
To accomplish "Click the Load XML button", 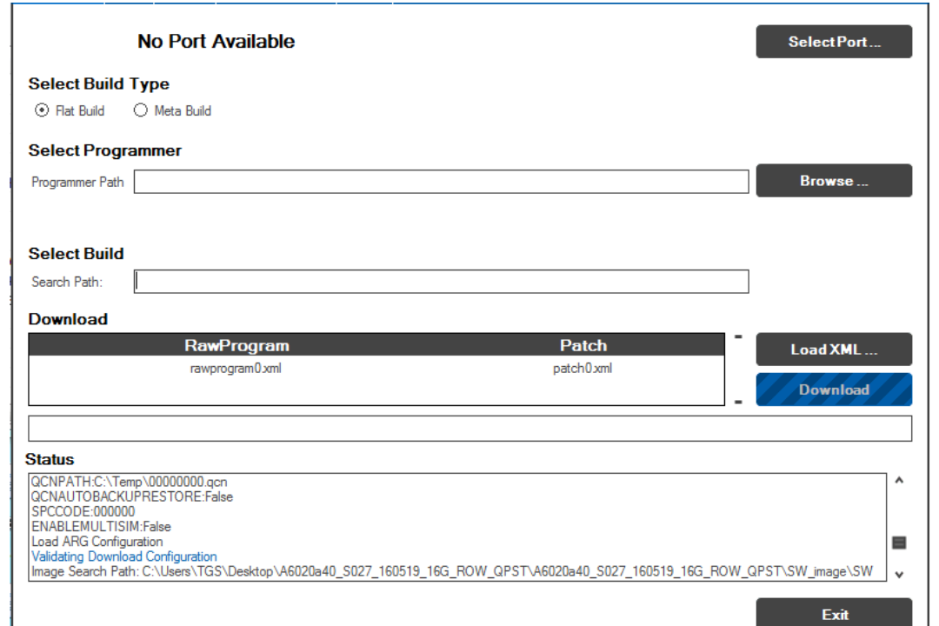I will [834, 350].
